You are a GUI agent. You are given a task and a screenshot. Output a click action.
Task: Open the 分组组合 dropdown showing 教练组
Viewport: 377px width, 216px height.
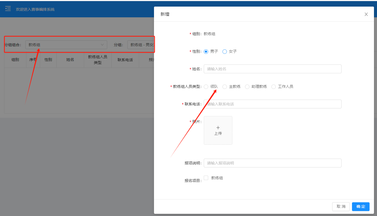coord(66,45)
